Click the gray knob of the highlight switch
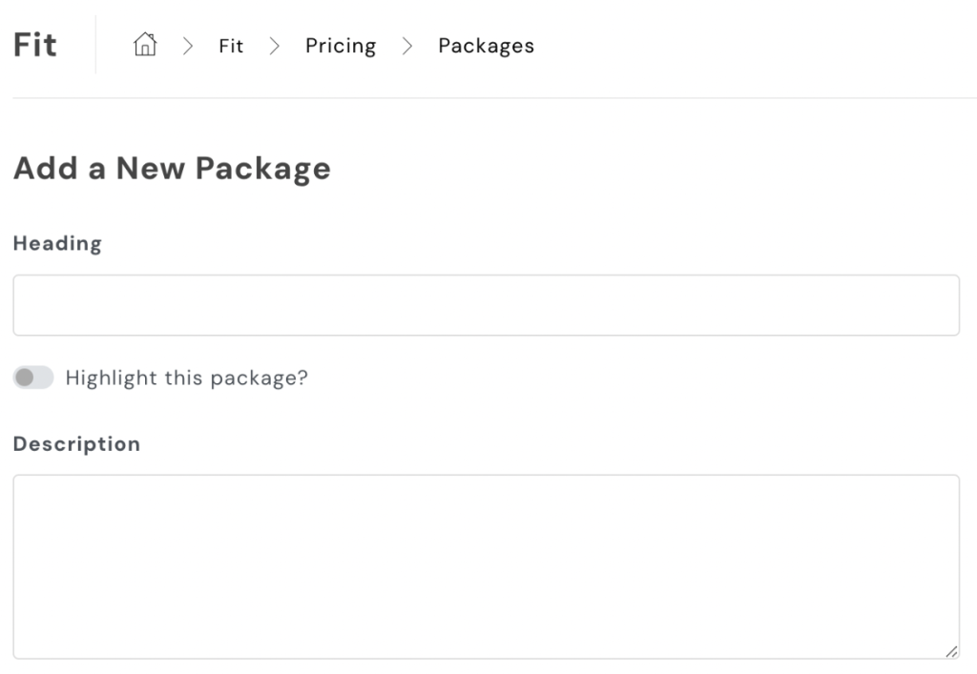Image resolution: width=977 pixels, height=674 pixels. point(25,378)
